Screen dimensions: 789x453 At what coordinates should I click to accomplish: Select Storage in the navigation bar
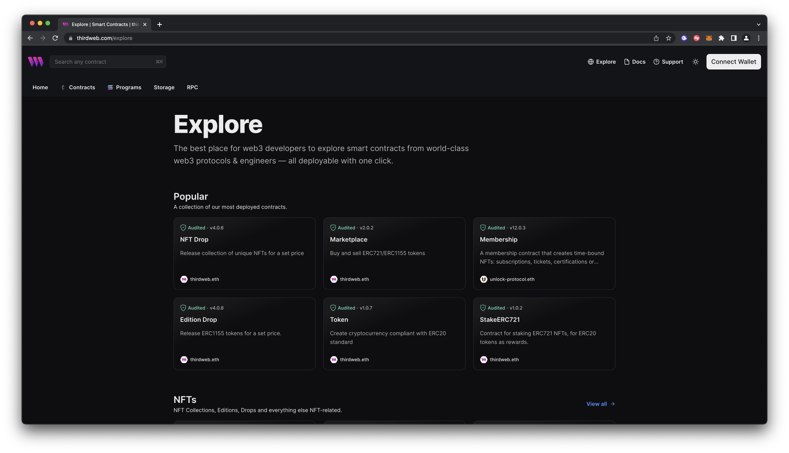(x=164, y=87)
